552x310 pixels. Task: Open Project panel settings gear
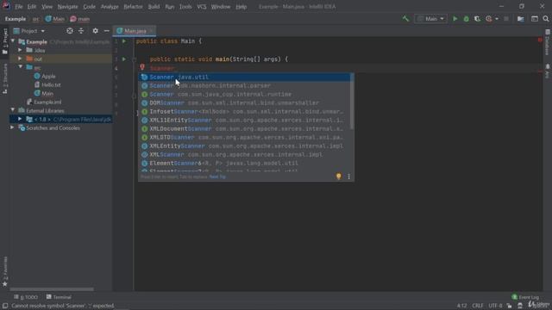coord(95,31)
